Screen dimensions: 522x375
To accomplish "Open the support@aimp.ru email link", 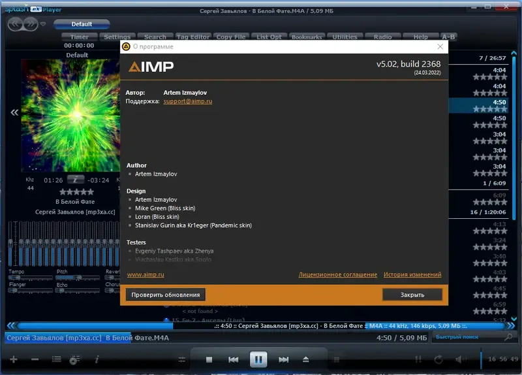I will (x=188, y=101).
